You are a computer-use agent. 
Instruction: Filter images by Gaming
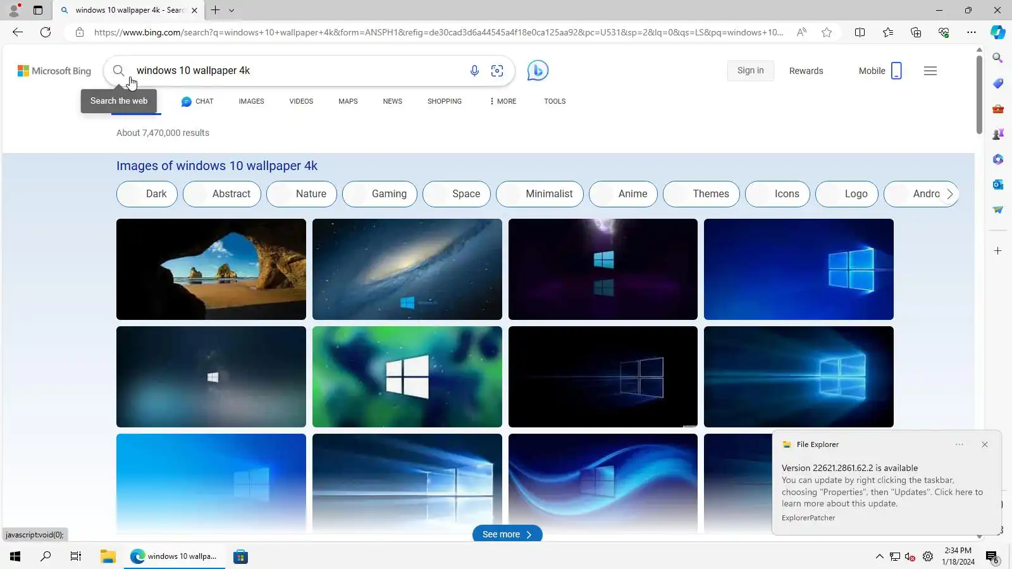(x=379, y=194)
